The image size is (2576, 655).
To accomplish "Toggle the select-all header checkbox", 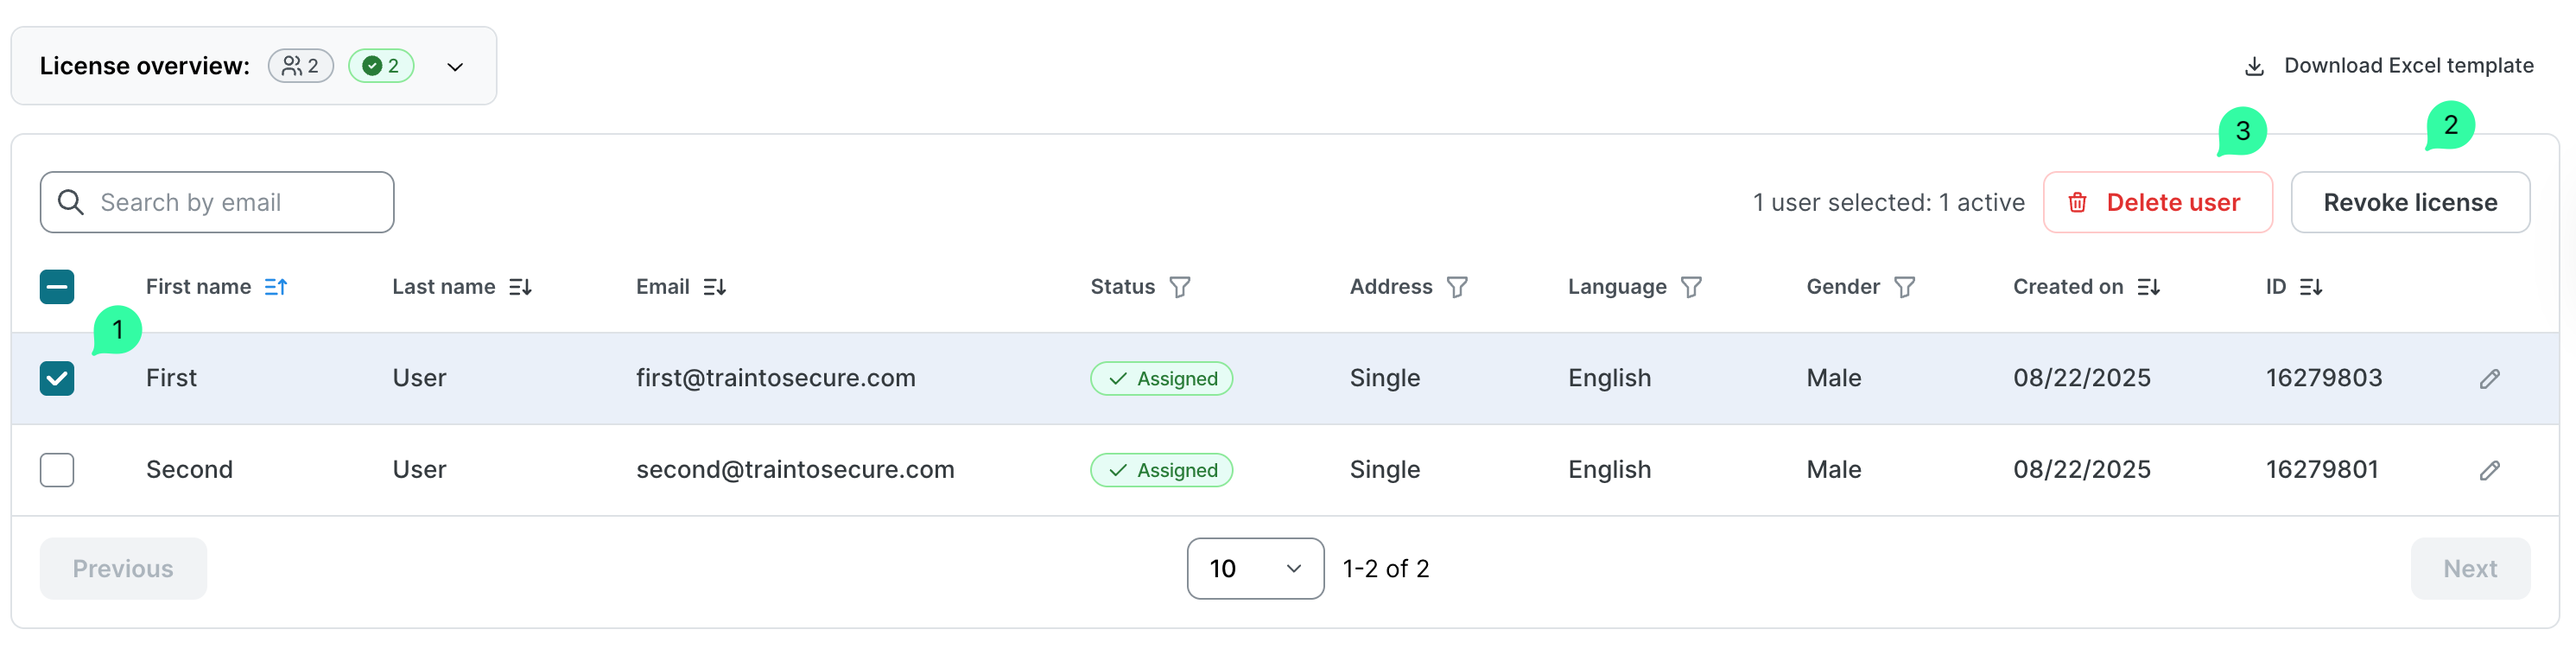I will [57, 287].
